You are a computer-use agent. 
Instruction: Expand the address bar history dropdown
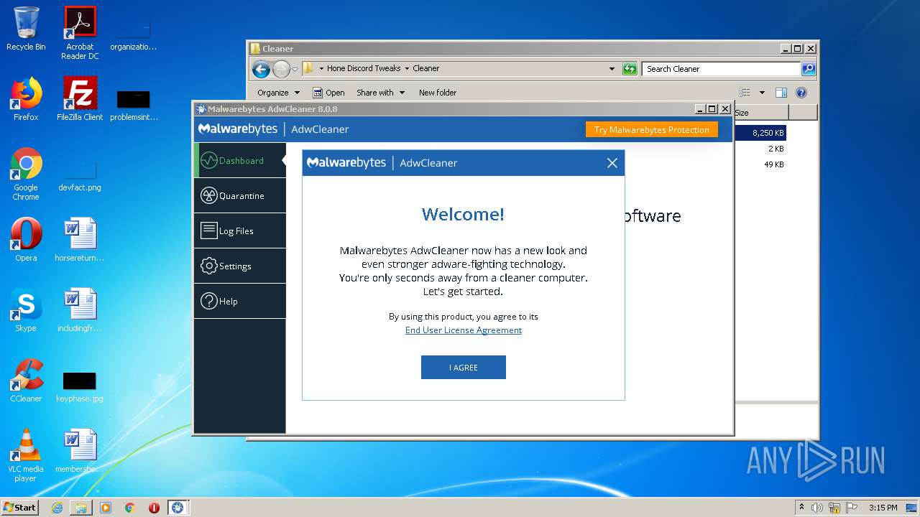[x=612, y=69]
